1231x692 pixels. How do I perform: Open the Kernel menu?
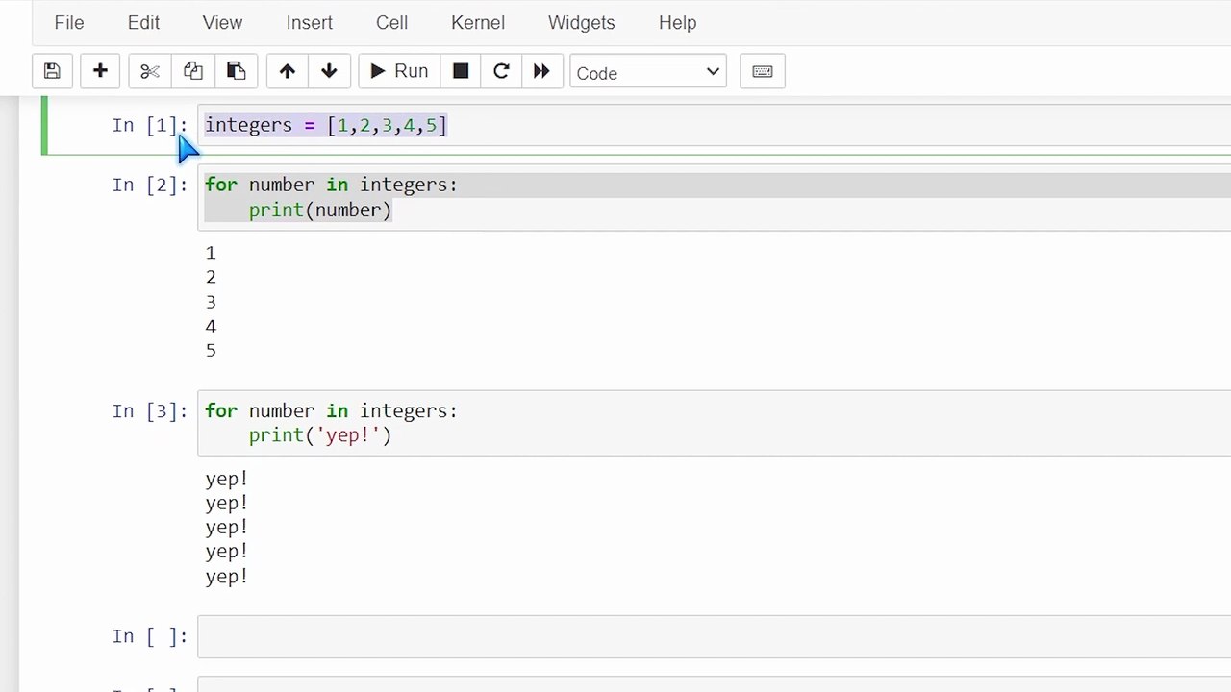point(478,22)
